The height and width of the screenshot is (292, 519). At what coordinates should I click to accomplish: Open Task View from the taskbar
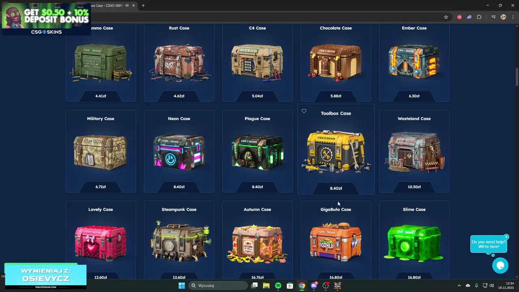pos(255,286)
